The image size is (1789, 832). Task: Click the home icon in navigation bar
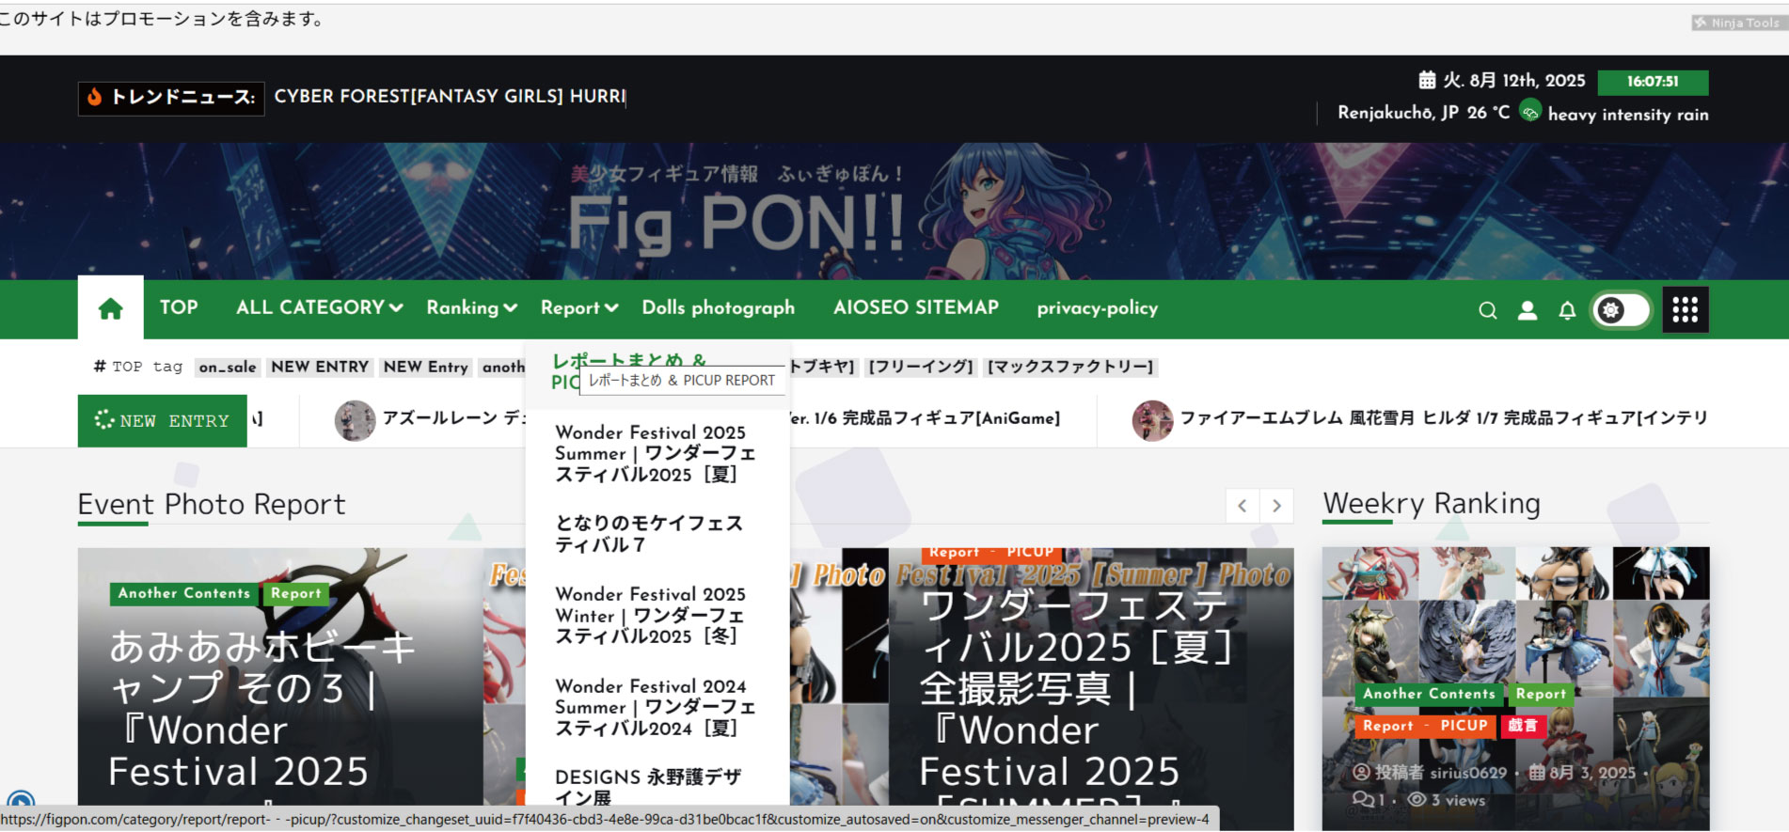[110, 308]
